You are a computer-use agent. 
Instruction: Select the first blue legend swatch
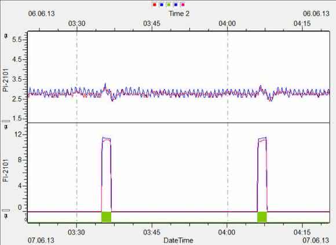click(x=162, y=5)
